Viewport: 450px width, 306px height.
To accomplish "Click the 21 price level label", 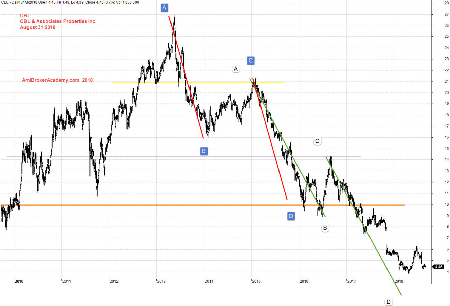I will (x=447, y=81).
